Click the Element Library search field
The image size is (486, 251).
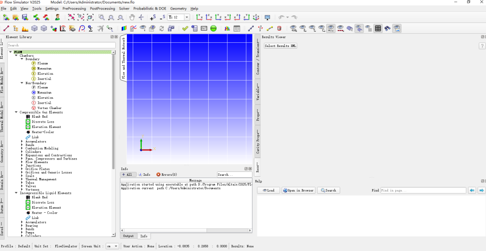(x=61, y=46)
